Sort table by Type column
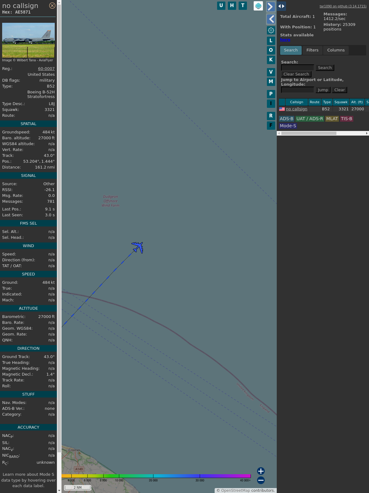The image size is (369, 493). pyautogui.click(x=327, y=102)
